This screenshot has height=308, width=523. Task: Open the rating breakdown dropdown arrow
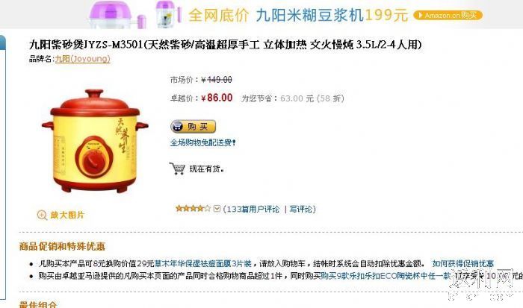[x=217, y=209]
